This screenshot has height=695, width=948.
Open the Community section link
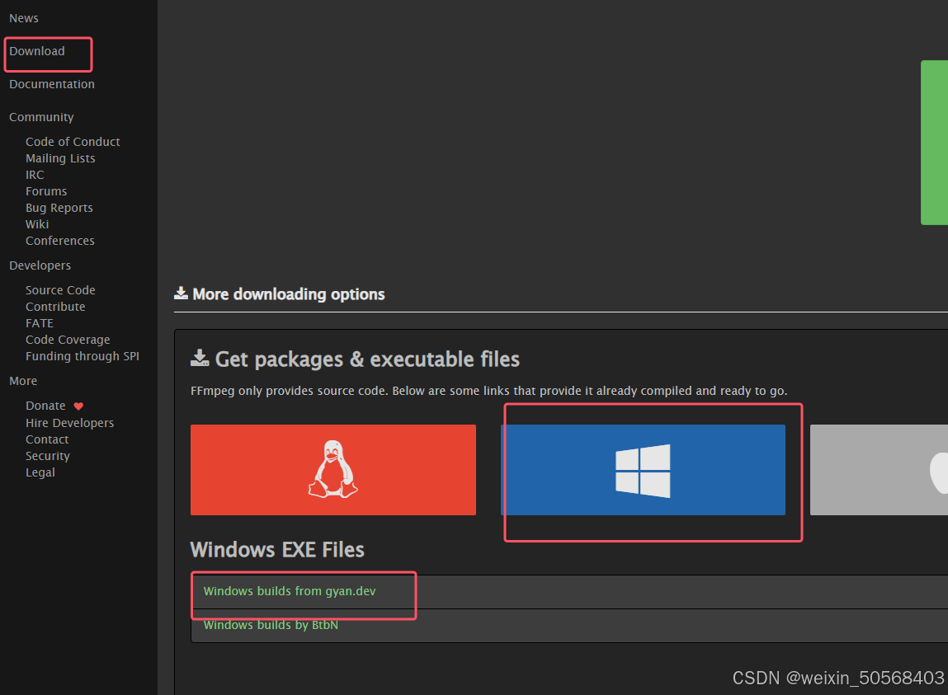[x=41, y=117]
